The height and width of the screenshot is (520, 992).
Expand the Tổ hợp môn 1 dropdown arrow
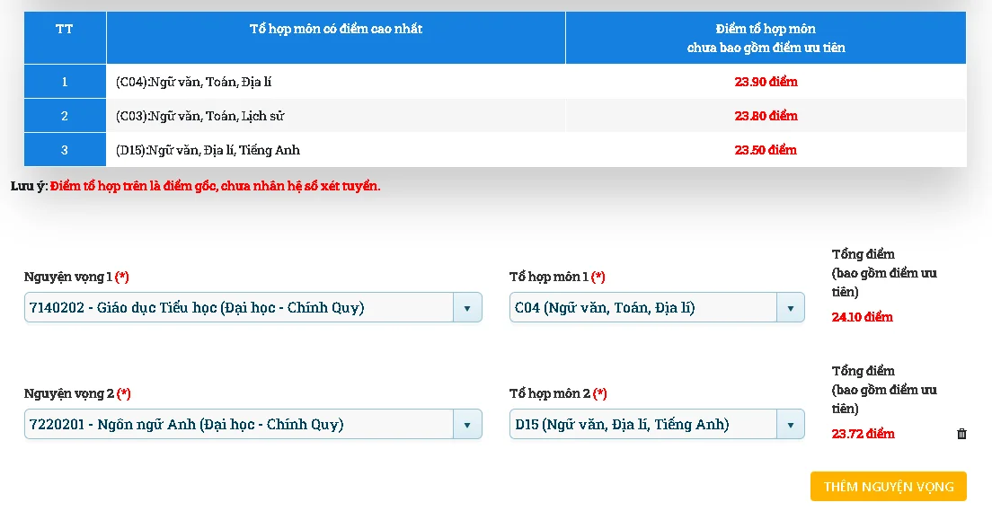(x=790, y=308)
